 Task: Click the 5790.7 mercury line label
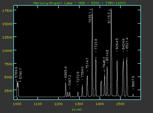tap(21, 73)
